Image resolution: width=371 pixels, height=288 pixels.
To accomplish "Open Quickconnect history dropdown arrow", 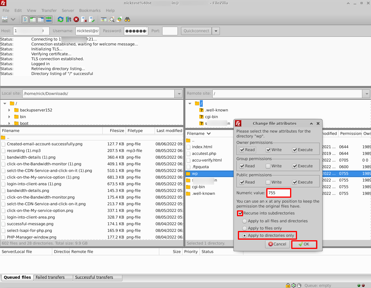I will pos(216,31).
